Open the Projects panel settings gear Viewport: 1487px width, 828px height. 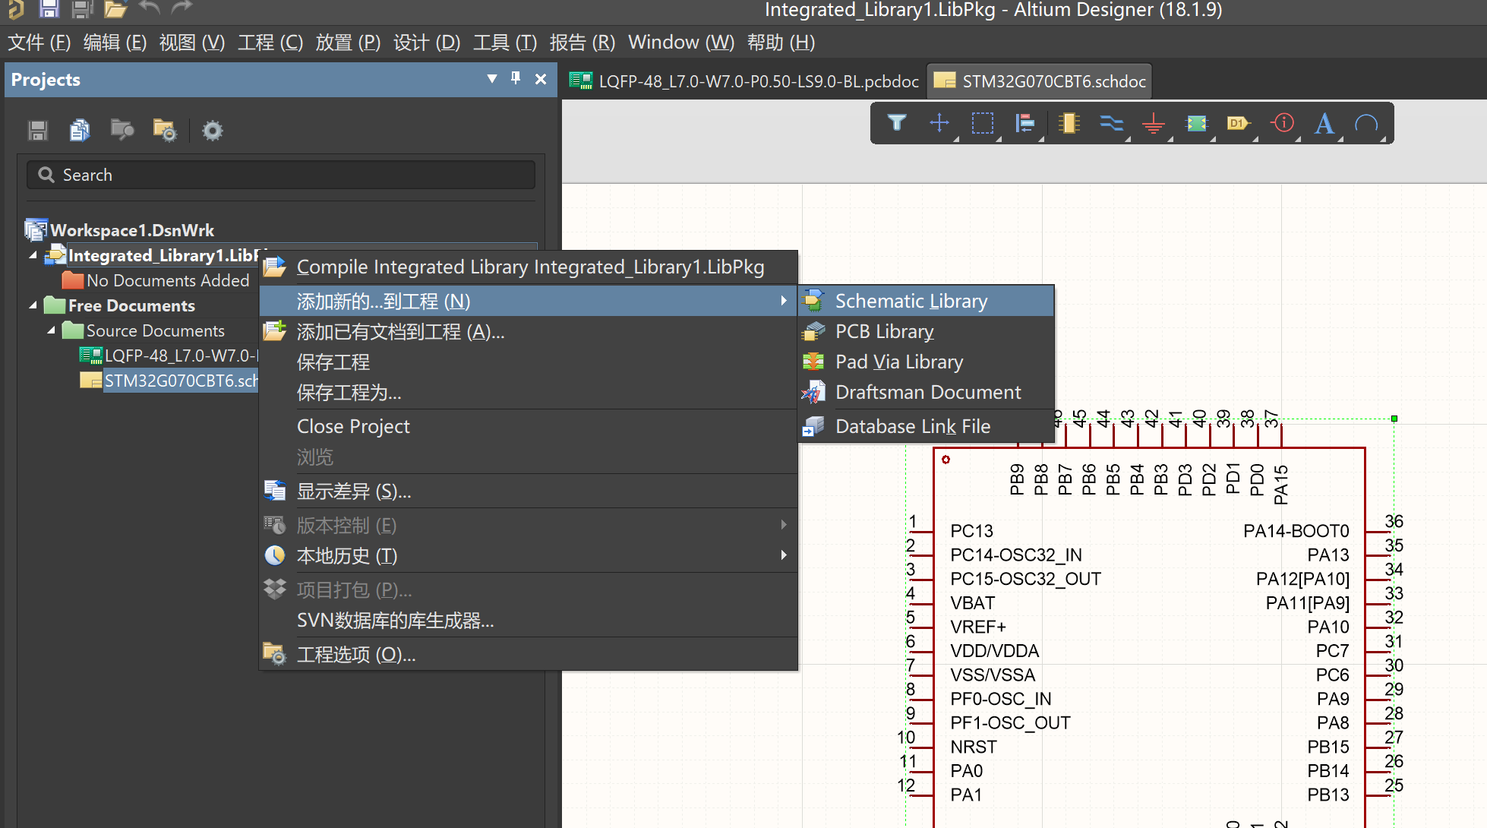[213, 131]
